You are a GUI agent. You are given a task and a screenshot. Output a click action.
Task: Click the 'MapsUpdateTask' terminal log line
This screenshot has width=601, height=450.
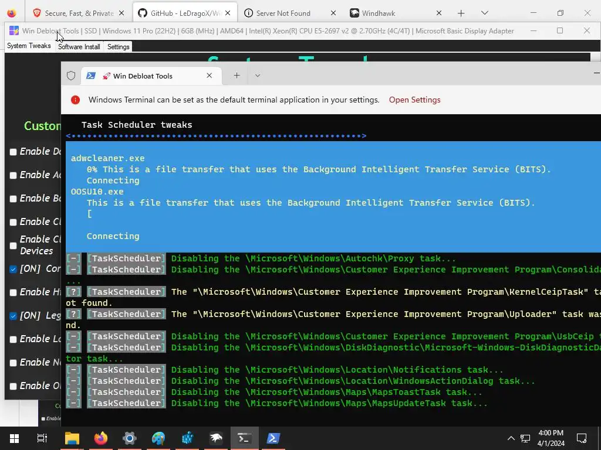[x=276, y=403]
